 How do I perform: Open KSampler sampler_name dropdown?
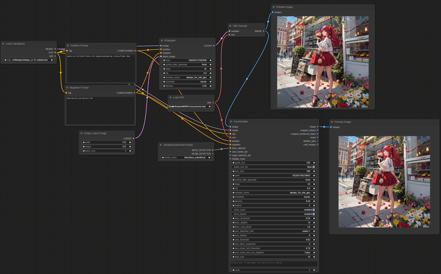187,78
